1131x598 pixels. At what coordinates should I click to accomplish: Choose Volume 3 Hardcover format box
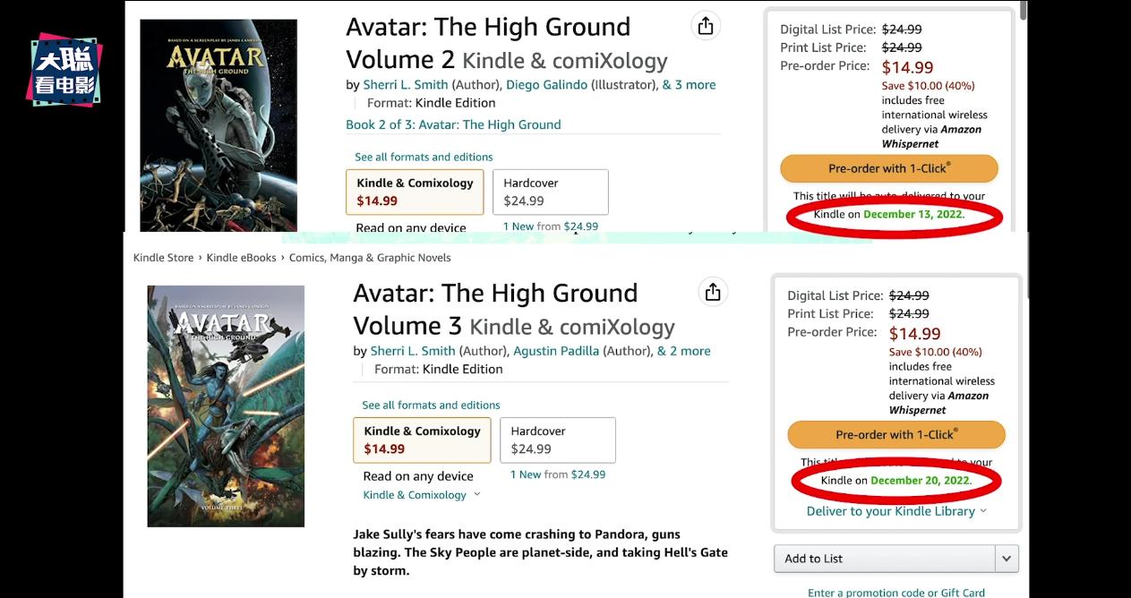tap(557, 440)
